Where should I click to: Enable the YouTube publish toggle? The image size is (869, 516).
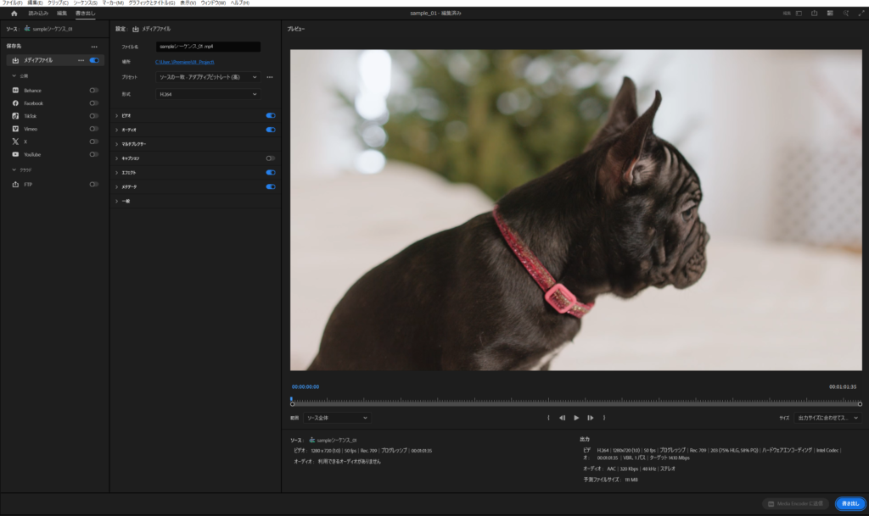(93, 154)
